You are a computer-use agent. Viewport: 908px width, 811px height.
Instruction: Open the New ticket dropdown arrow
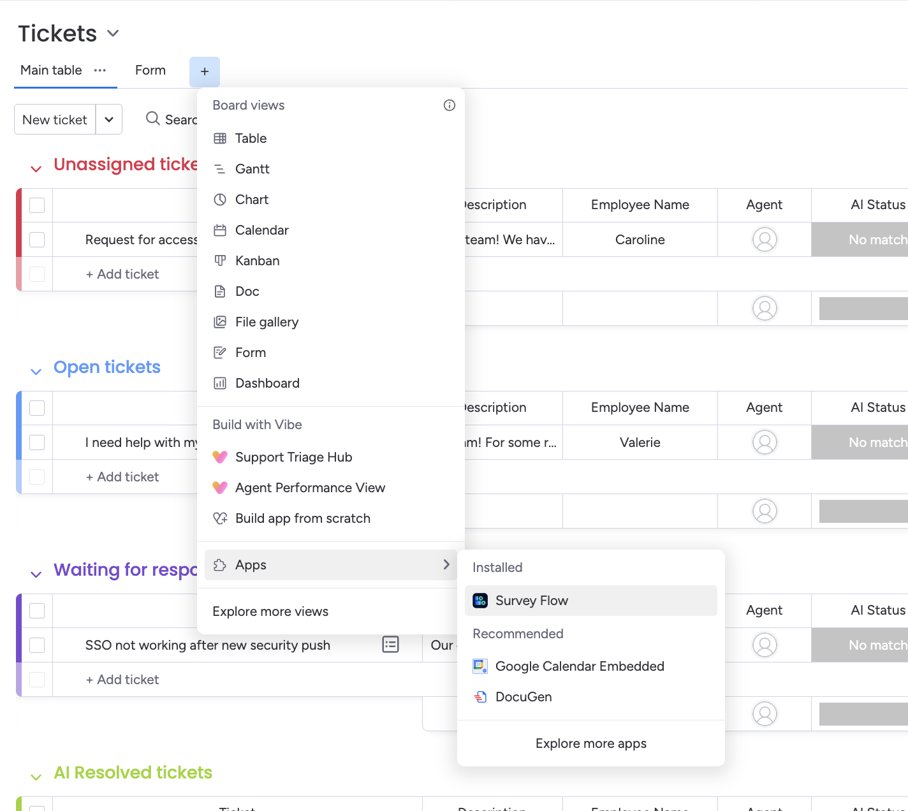point(109,120)
